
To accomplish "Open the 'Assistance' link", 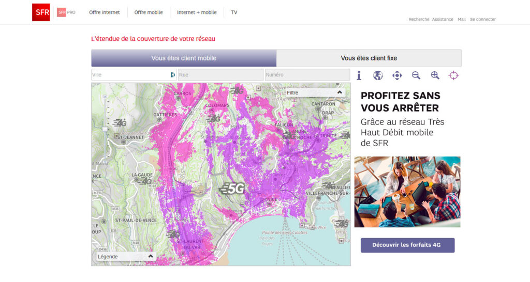I will coord(443,20).
